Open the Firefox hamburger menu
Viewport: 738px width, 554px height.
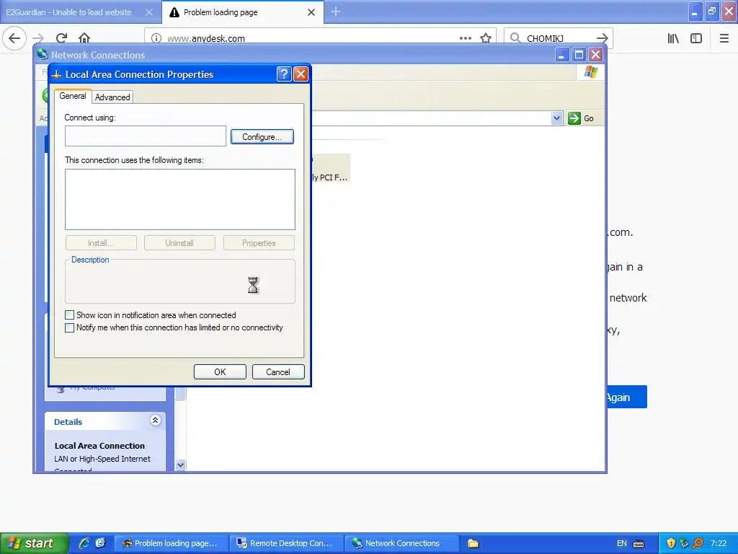[x=724, y=38]
